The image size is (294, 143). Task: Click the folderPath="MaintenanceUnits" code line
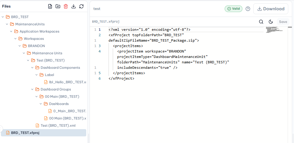[x=173, y=62]
